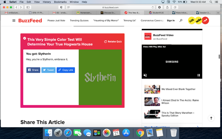
Task: Open the BuzzFeed hamburger menu
Action: pyautogui.click(x=14, y=21)
